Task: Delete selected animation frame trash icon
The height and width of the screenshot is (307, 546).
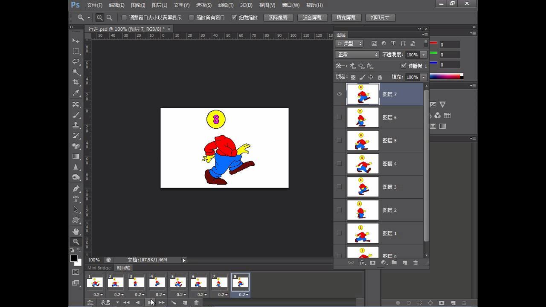Action: pyautogui.click(x=196, y=302)
